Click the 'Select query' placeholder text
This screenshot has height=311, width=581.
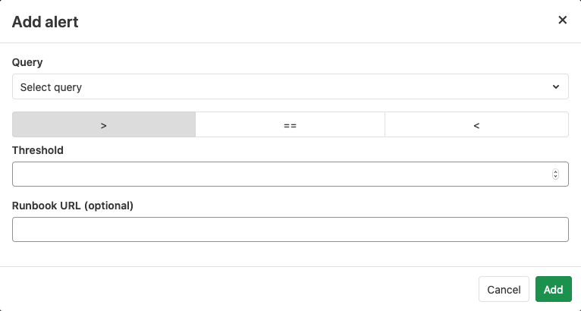click(x=51, y=87)
